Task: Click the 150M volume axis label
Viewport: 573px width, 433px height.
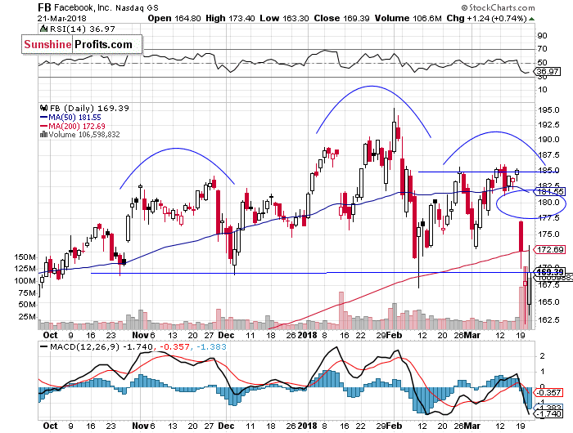Action: coord(25,257)
